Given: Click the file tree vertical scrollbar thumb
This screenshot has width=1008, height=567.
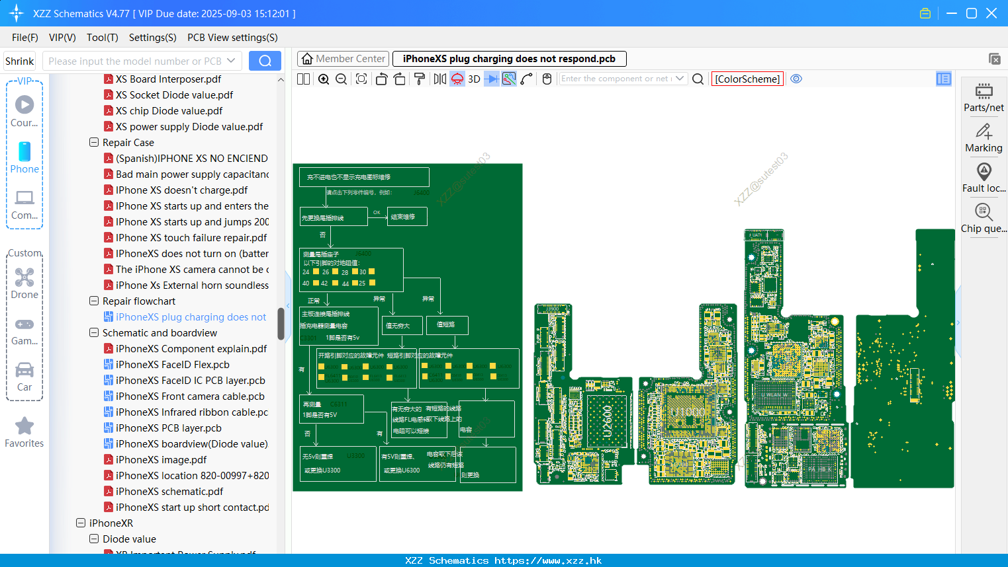Looking at the screenshot, I should pyautogui.click(x=281, y=323).
